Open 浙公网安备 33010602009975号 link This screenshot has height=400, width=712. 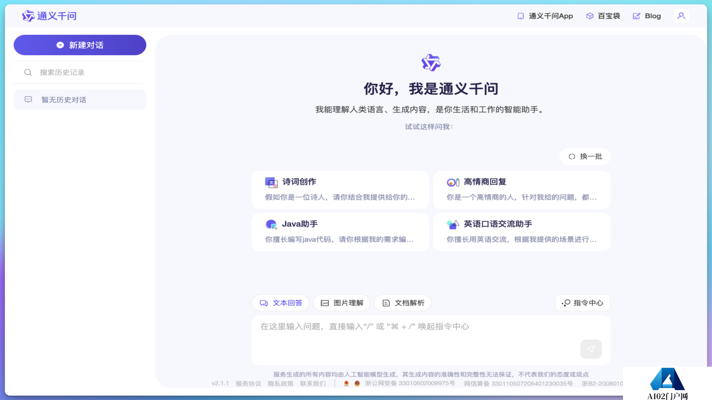pos(410,384)
